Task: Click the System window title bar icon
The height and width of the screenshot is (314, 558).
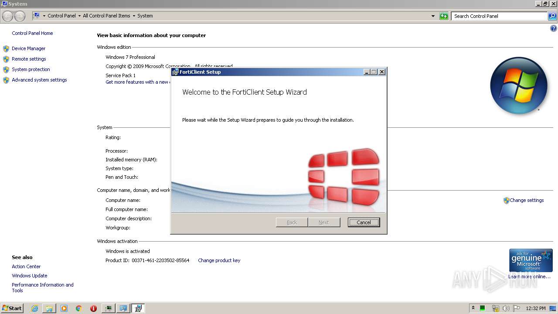Action: pos(5,4)
